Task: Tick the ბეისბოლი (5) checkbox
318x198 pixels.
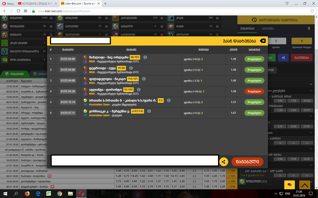Action: pyautogui.click(x=162, y=26)
